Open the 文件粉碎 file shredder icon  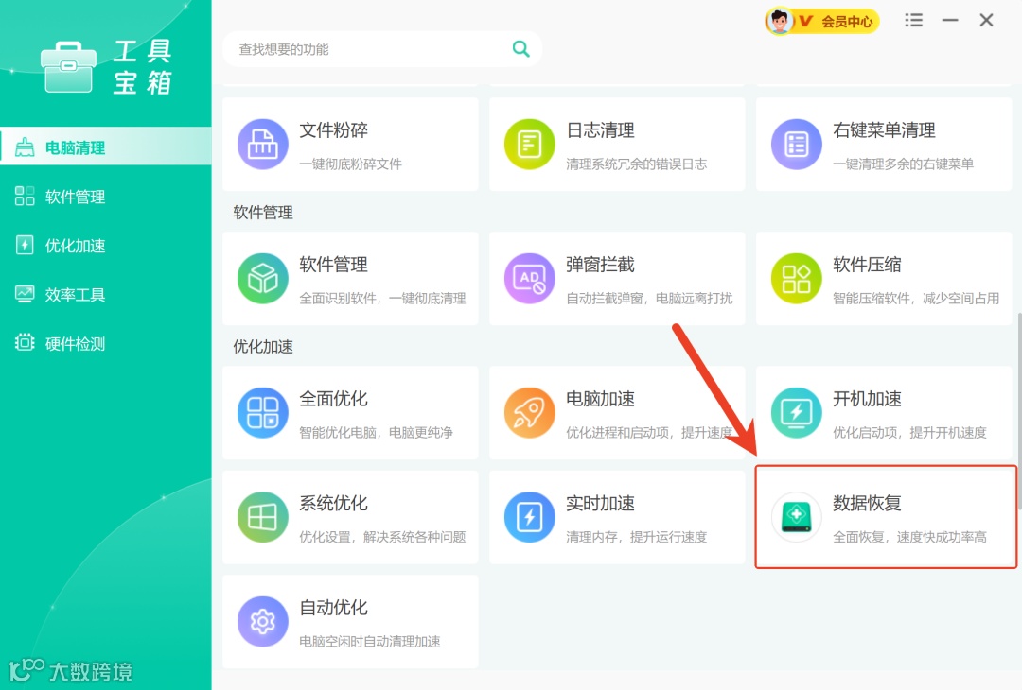(263, 145)
